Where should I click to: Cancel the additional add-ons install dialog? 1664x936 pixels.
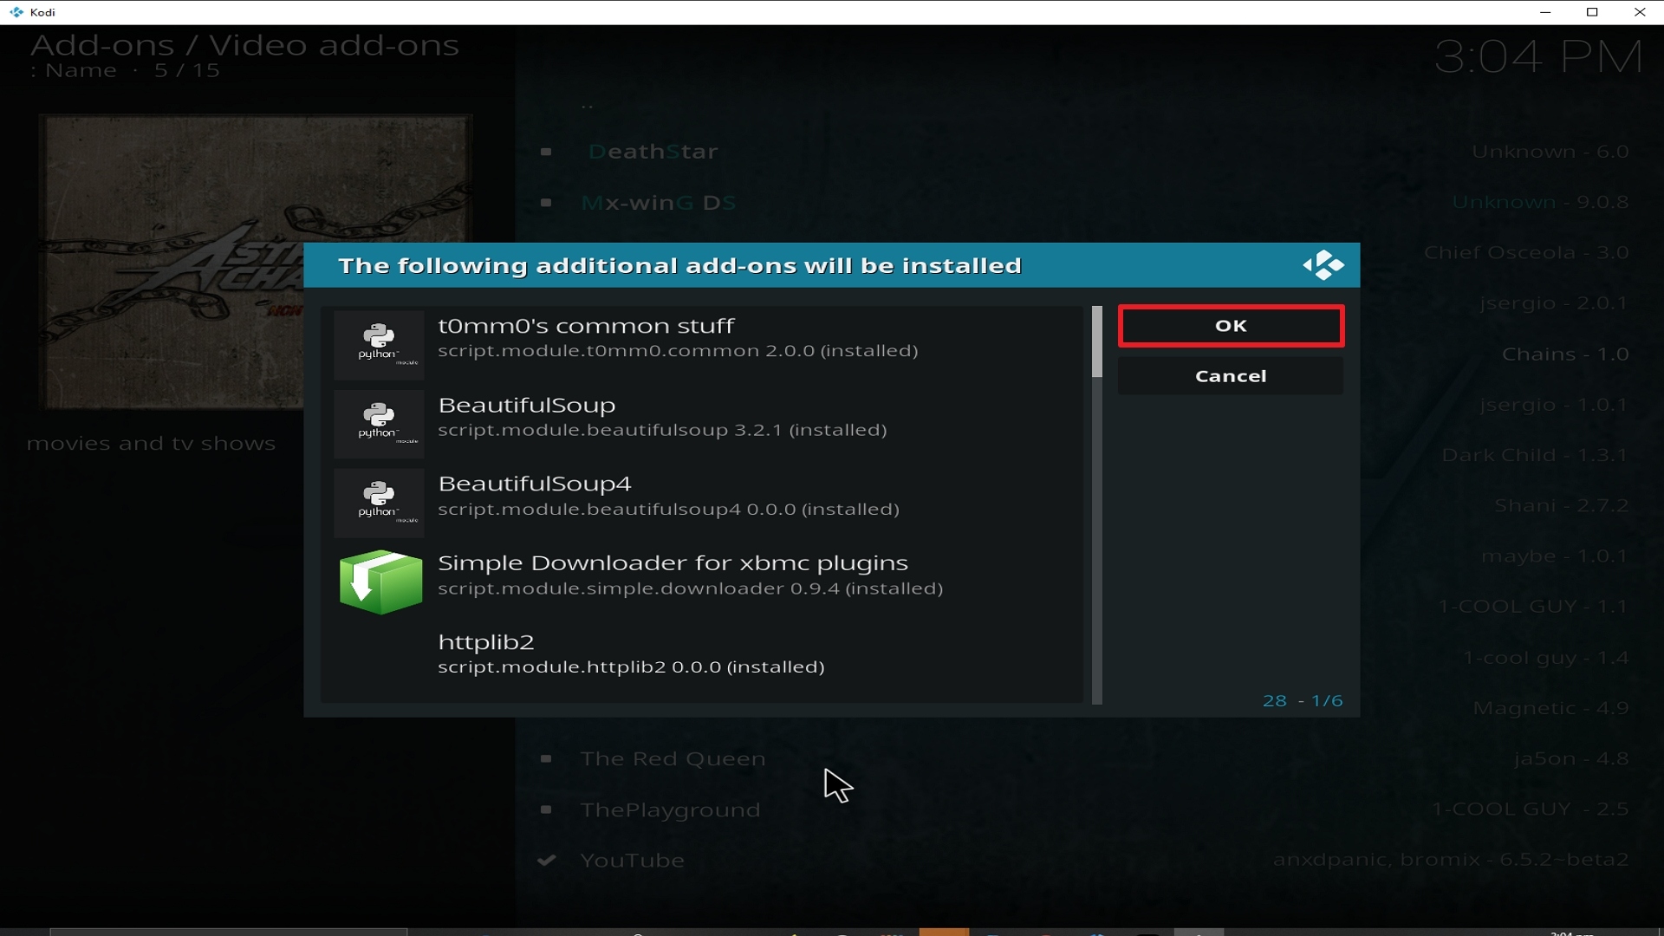[x=1231, y=376]
